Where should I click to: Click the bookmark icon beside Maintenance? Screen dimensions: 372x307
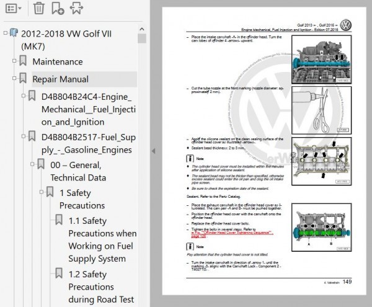[23, 61]
